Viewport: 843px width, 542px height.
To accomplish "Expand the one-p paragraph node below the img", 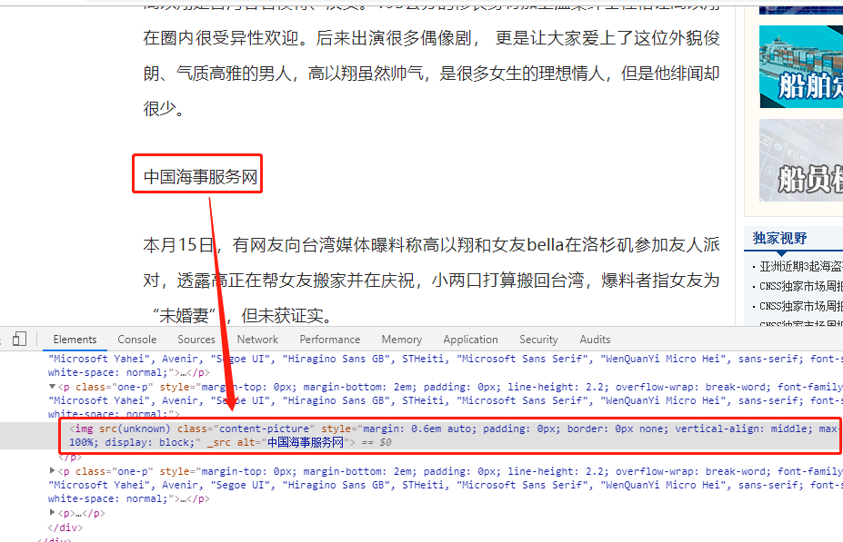I will (52, 470).
